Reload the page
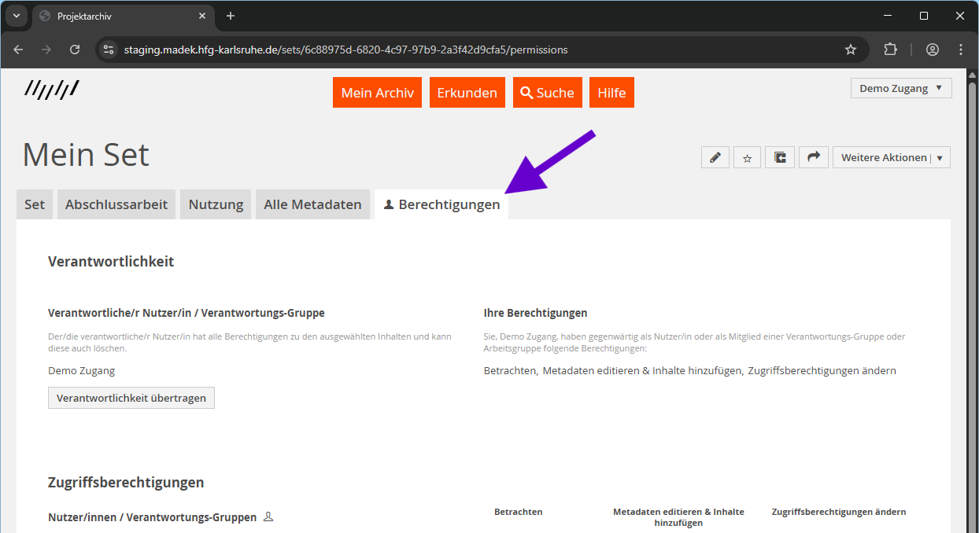The height and width of the screenshot is (533, 979). click(75, 49)
